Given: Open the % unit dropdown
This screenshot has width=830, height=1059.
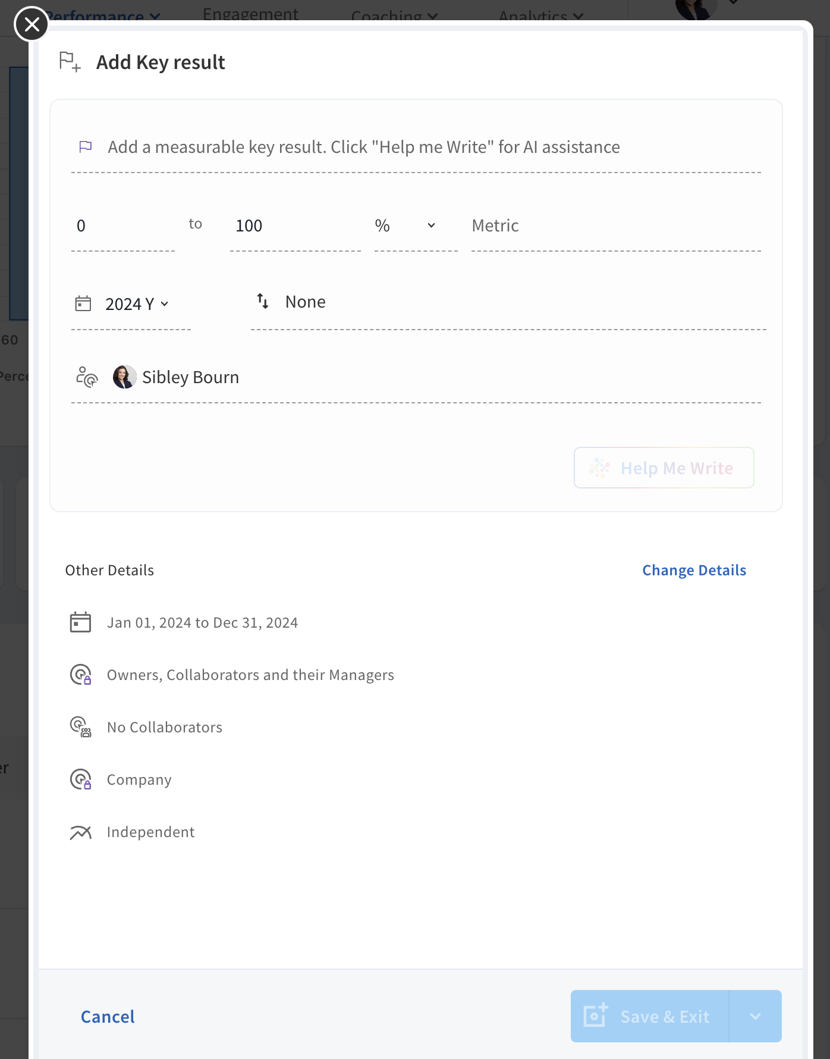Looking at the screenshot, I should [x=416, y=226].
